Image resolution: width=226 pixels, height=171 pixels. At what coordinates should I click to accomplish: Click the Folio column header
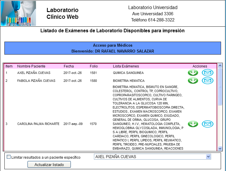[x=94, y=66]
